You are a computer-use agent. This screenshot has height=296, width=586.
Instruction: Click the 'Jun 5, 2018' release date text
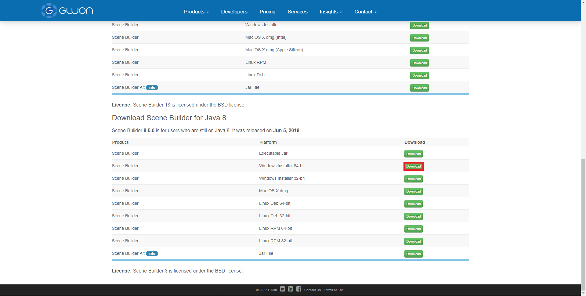point(286,130)
